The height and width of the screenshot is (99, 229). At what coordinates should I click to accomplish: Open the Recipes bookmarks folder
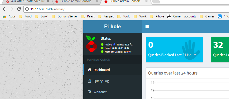pos(106,16)
